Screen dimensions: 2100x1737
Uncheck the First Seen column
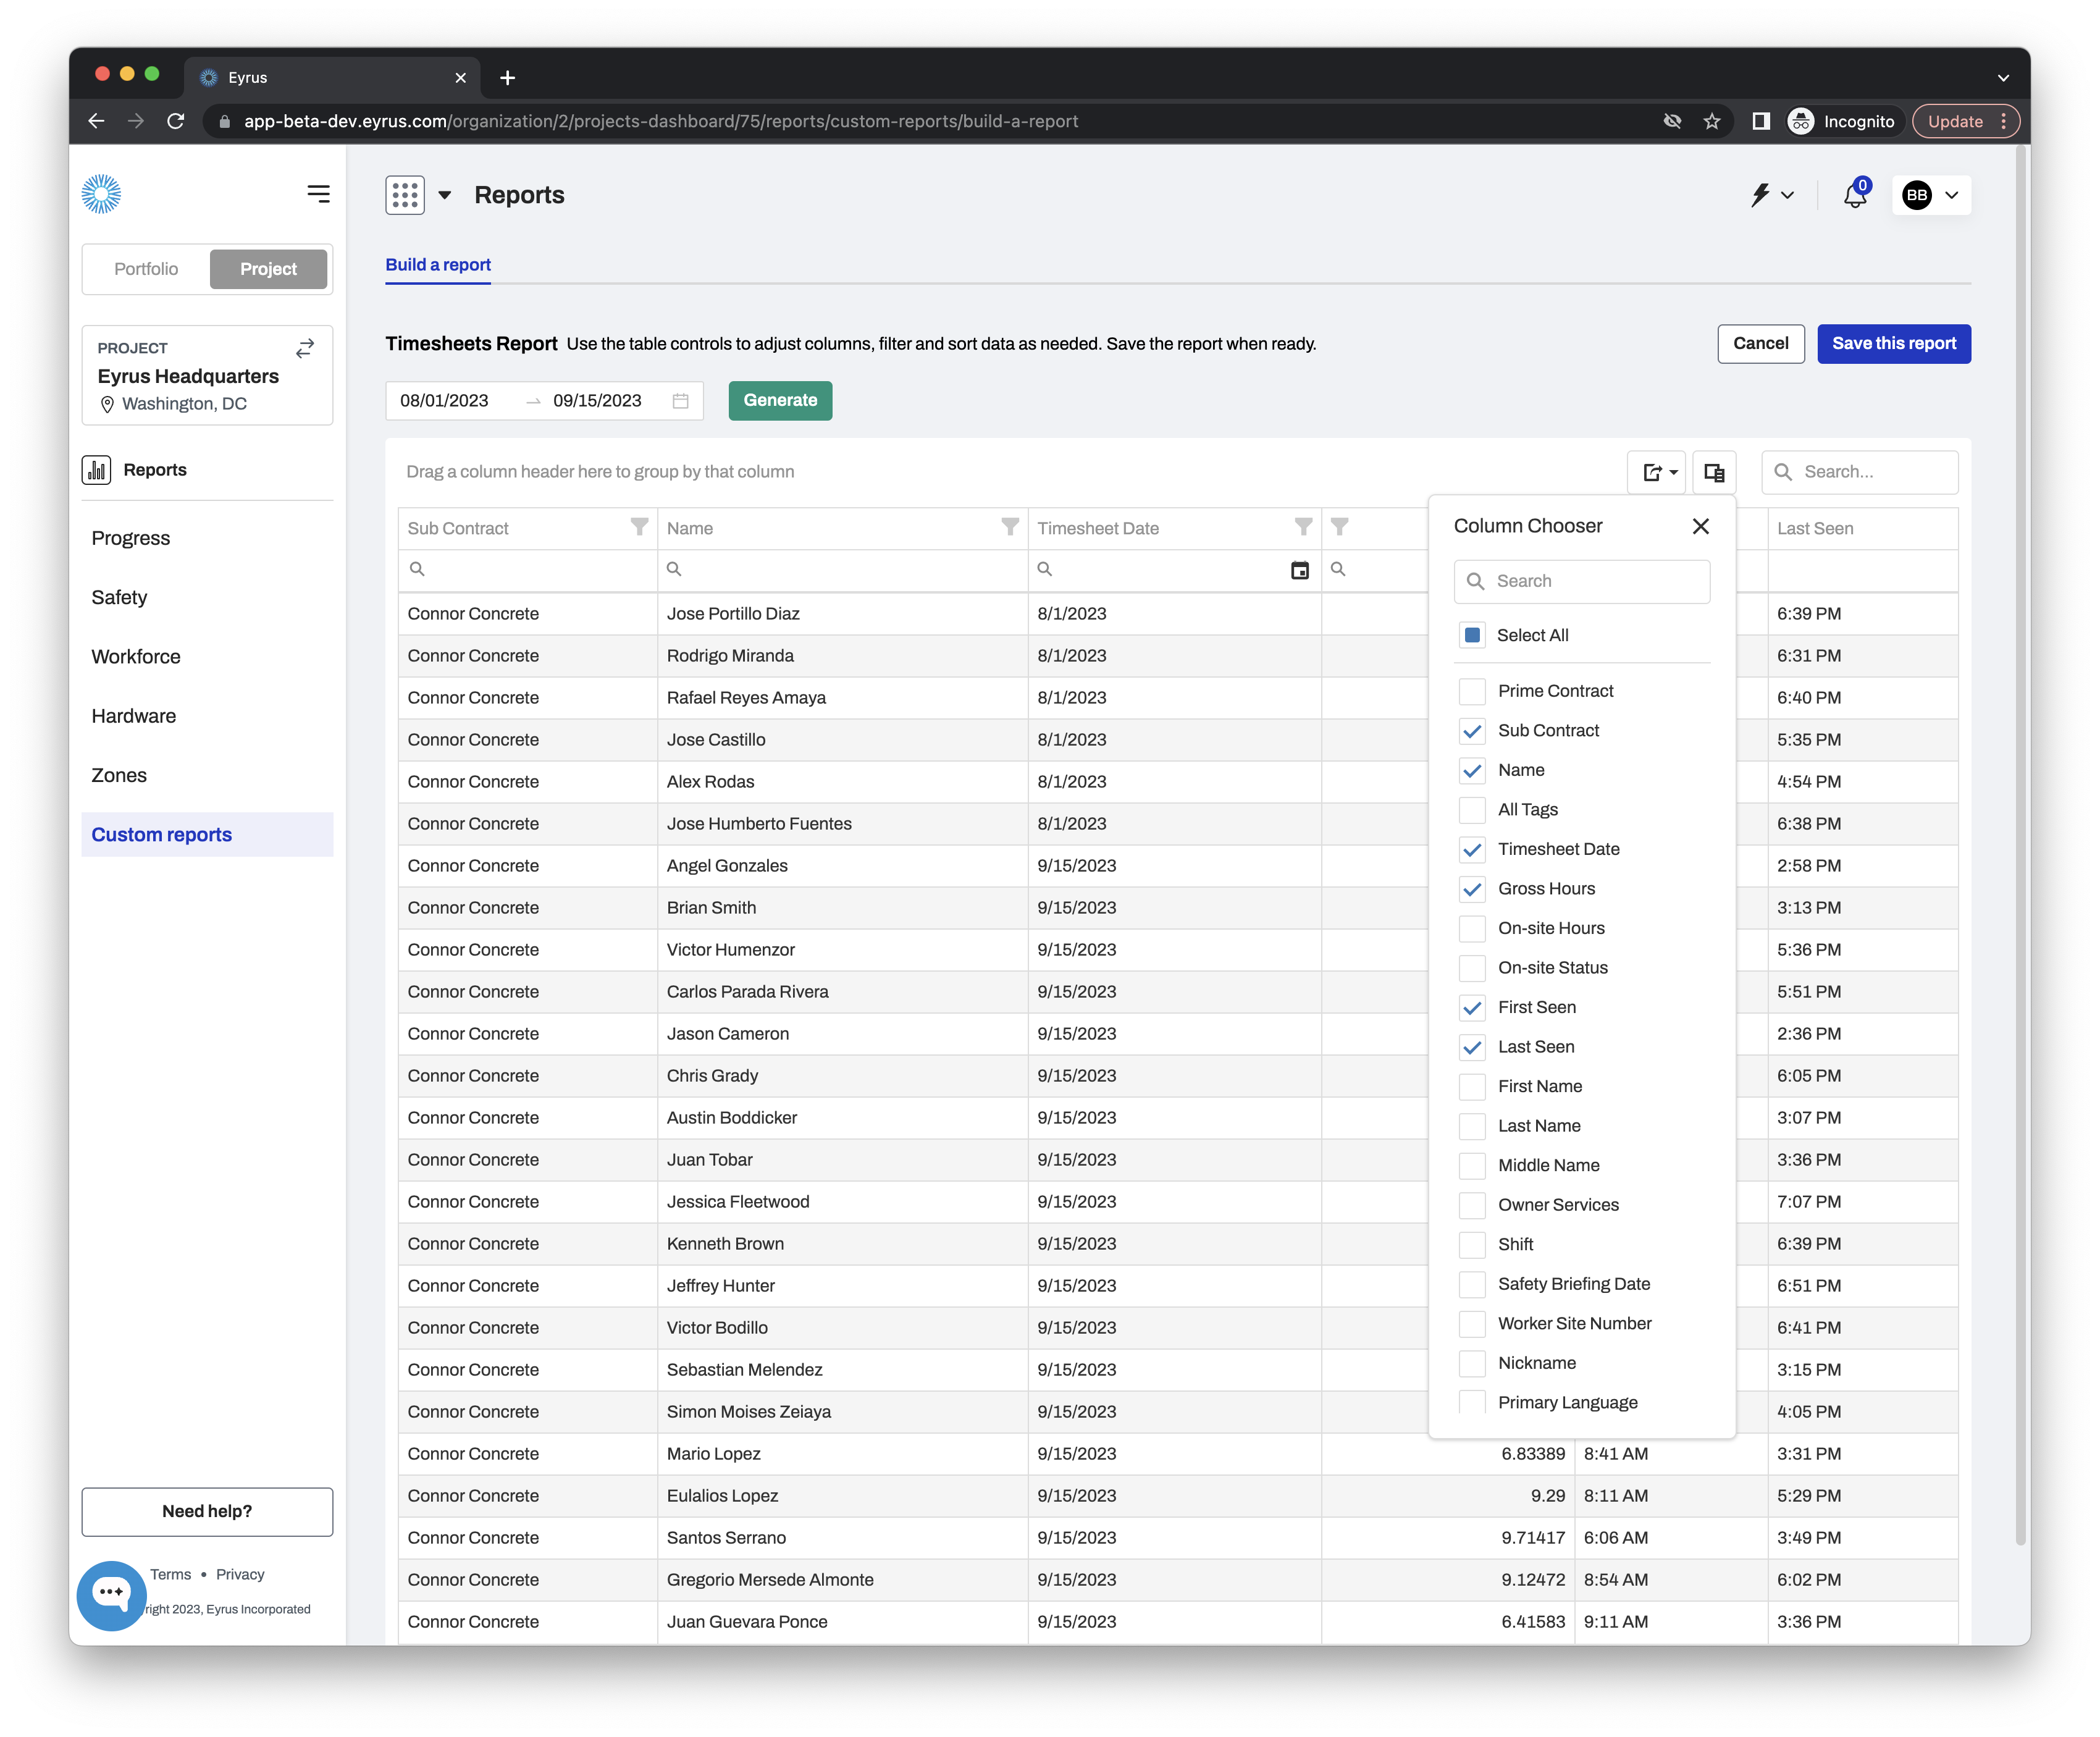click(1472, 1007)
